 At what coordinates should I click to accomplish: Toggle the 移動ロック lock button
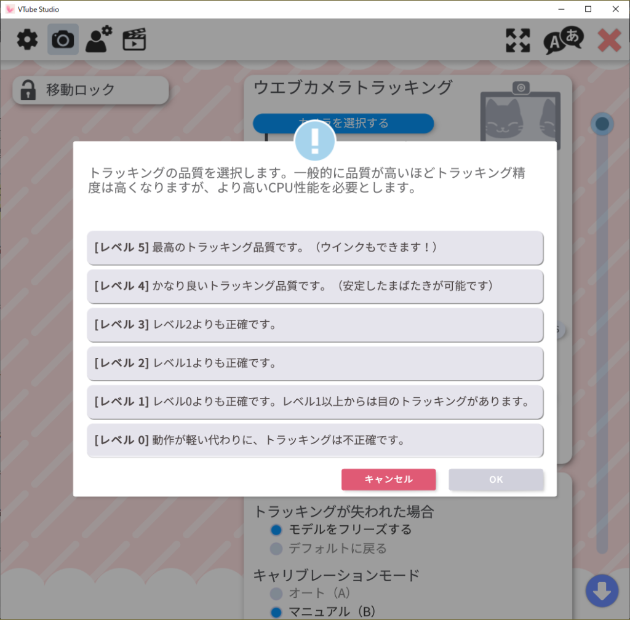(x=91, y=90)
